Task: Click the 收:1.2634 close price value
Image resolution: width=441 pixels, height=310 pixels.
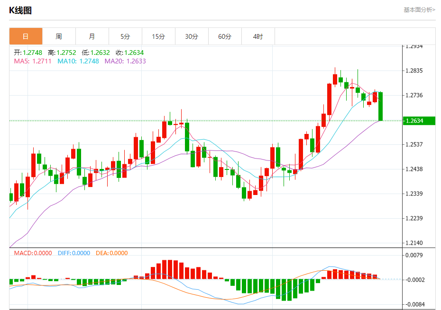Action: click(x=129, y=53)
